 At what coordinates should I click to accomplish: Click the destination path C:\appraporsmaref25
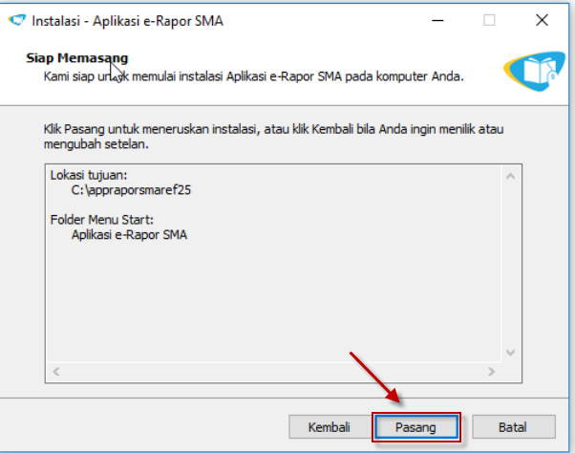coord(125,190)
